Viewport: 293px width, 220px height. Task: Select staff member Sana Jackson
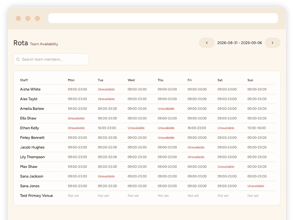click(x=31, y=176)
